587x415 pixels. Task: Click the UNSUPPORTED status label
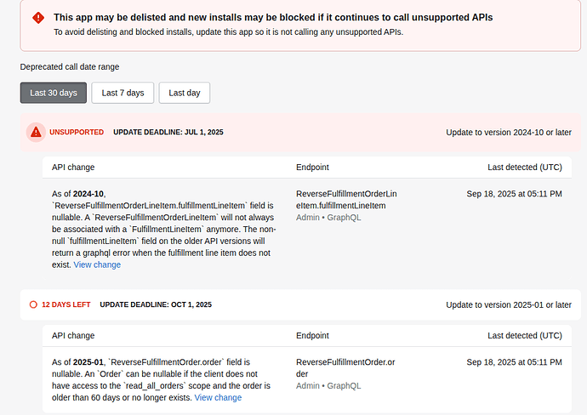(x=77, y=133)
